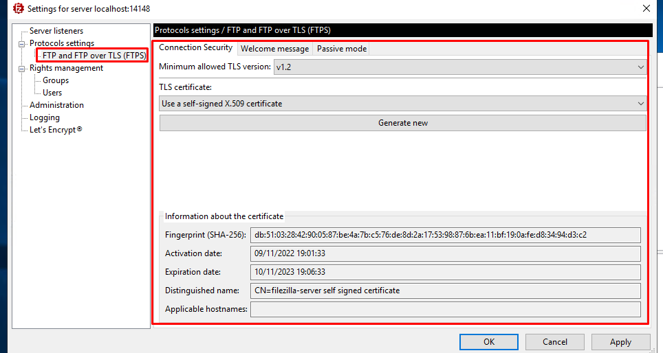This screenshot has width=663, height=353.
Task: Select Protocols settings tree node
Action: click(x=62, y=43)
